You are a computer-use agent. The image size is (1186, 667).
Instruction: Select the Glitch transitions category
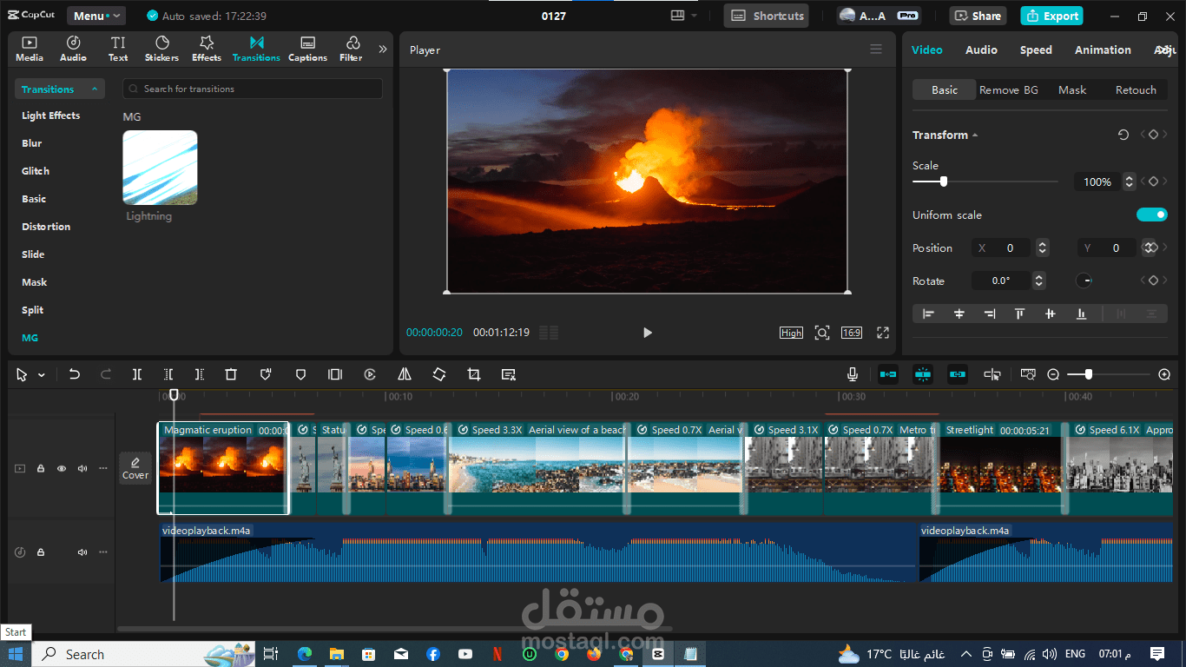pos(36,171)
